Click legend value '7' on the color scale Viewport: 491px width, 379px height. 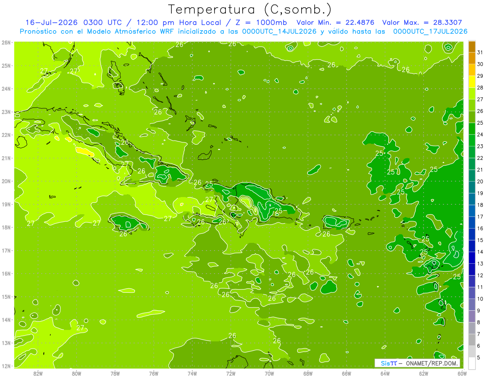coord(479,334)
